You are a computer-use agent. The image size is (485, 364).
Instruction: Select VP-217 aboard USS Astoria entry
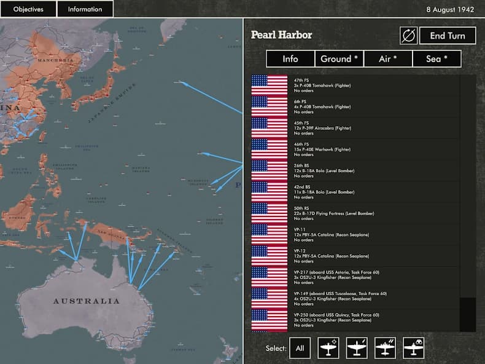(x=344, y=277)
